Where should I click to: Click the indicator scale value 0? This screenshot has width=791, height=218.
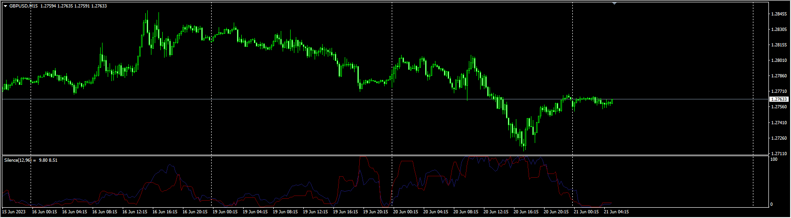(772, 204)
